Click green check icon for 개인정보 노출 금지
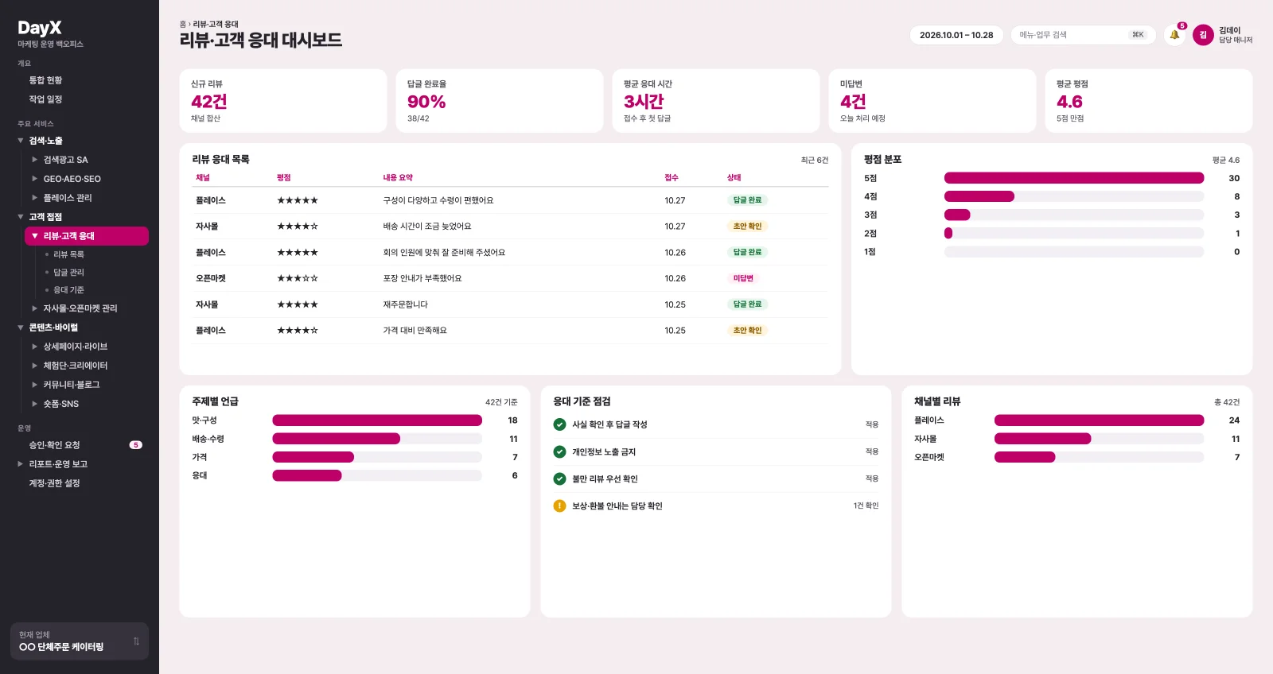 [x=559, y=451]
